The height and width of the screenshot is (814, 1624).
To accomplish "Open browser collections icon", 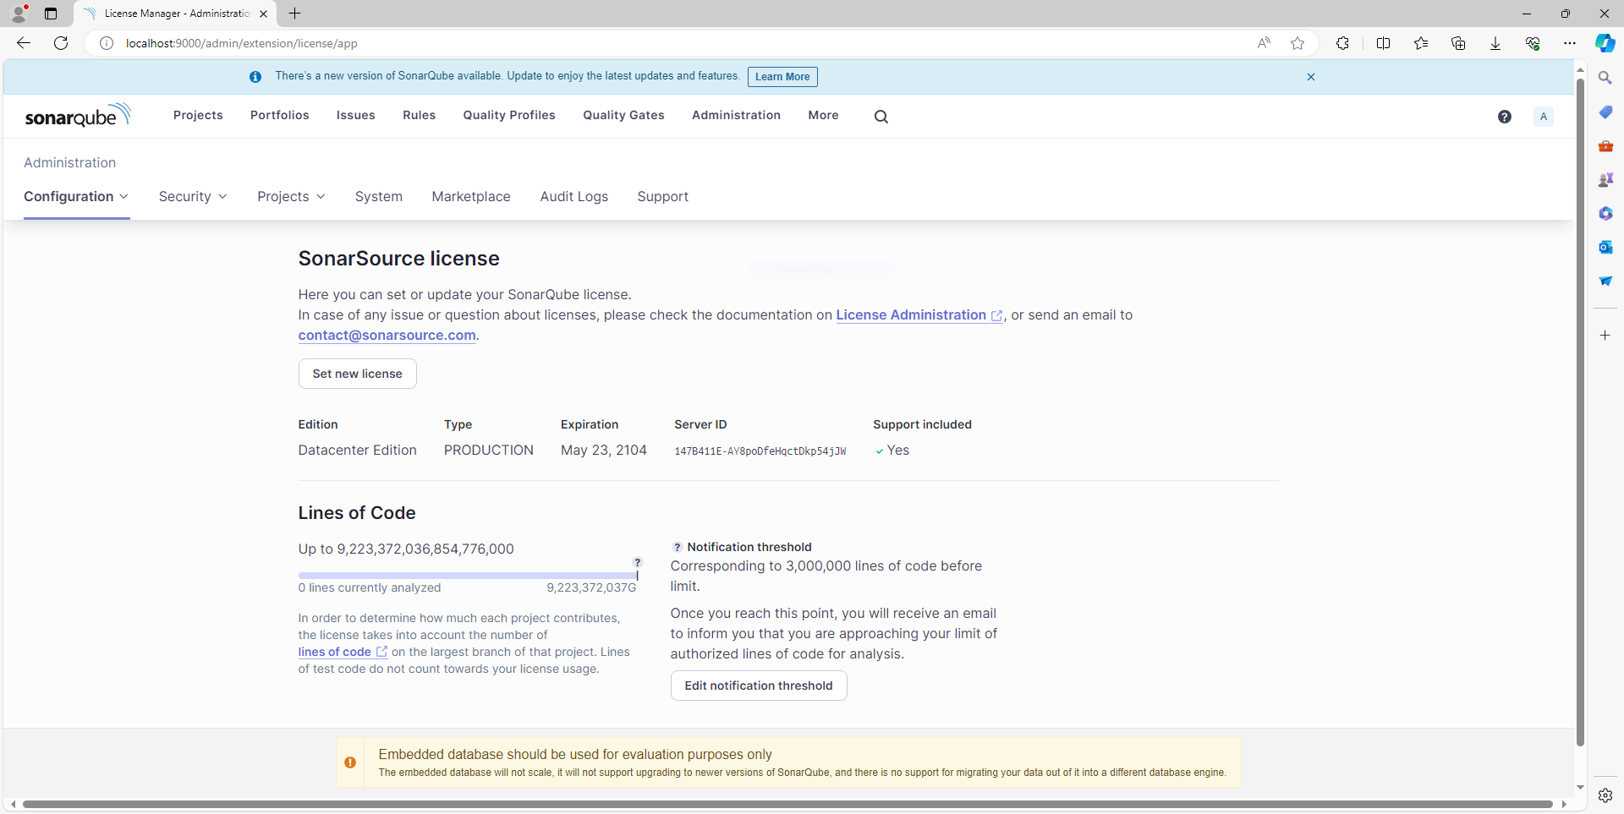I will 1457,43.
